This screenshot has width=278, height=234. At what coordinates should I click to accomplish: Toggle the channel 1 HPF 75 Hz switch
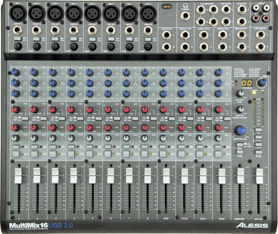pos(18,39)
